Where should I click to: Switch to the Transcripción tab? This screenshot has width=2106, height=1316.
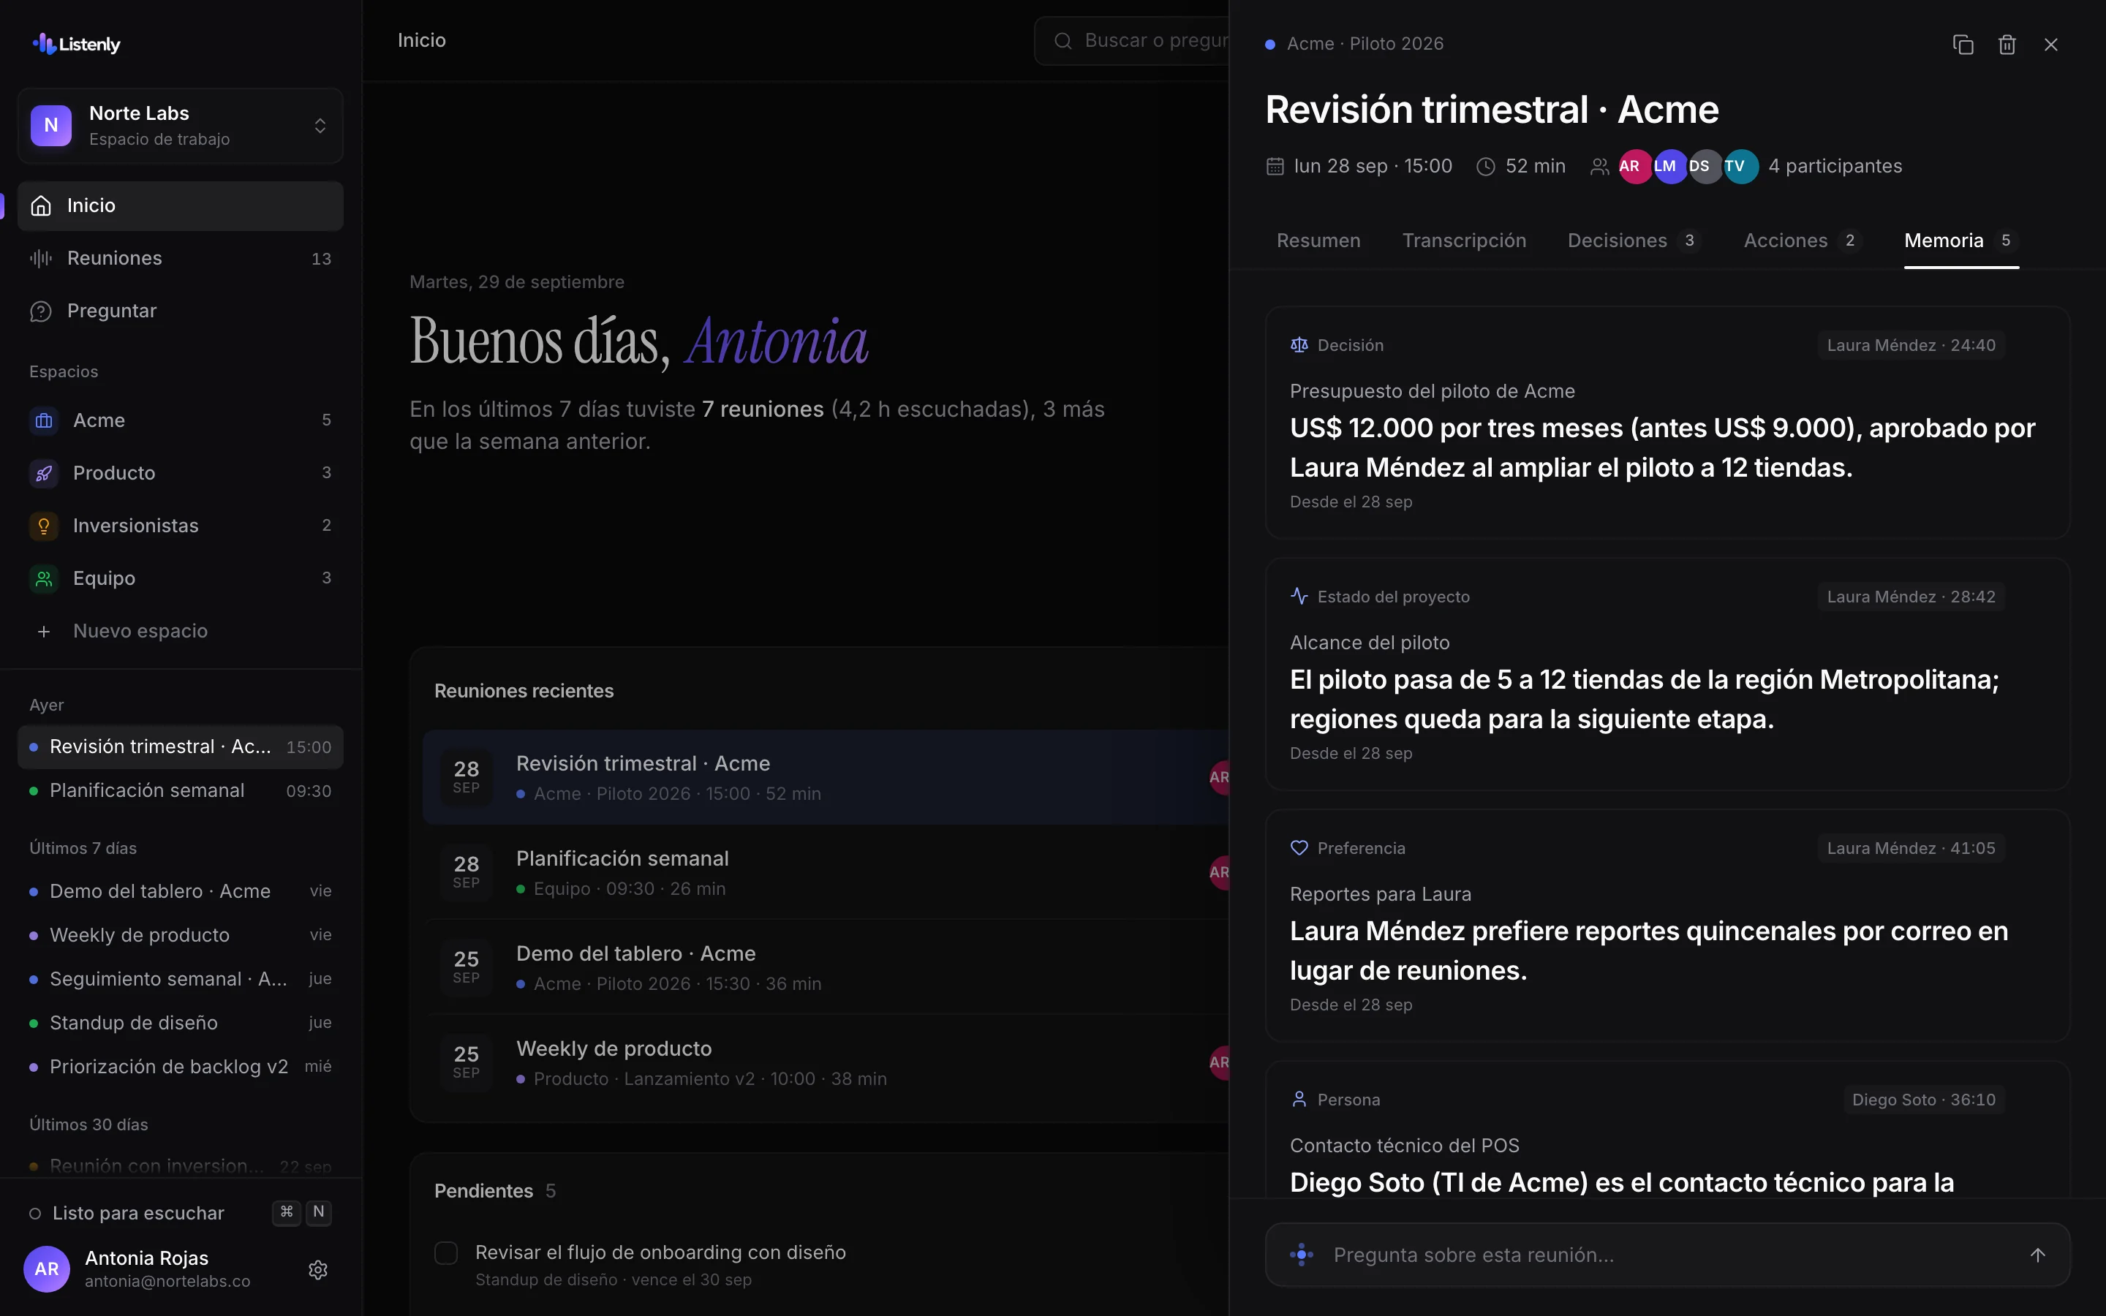[x=1464, y=241]
